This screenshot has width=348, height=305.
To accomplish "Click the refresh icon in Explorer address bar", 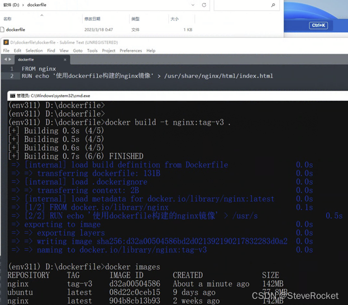I will 204,5.
